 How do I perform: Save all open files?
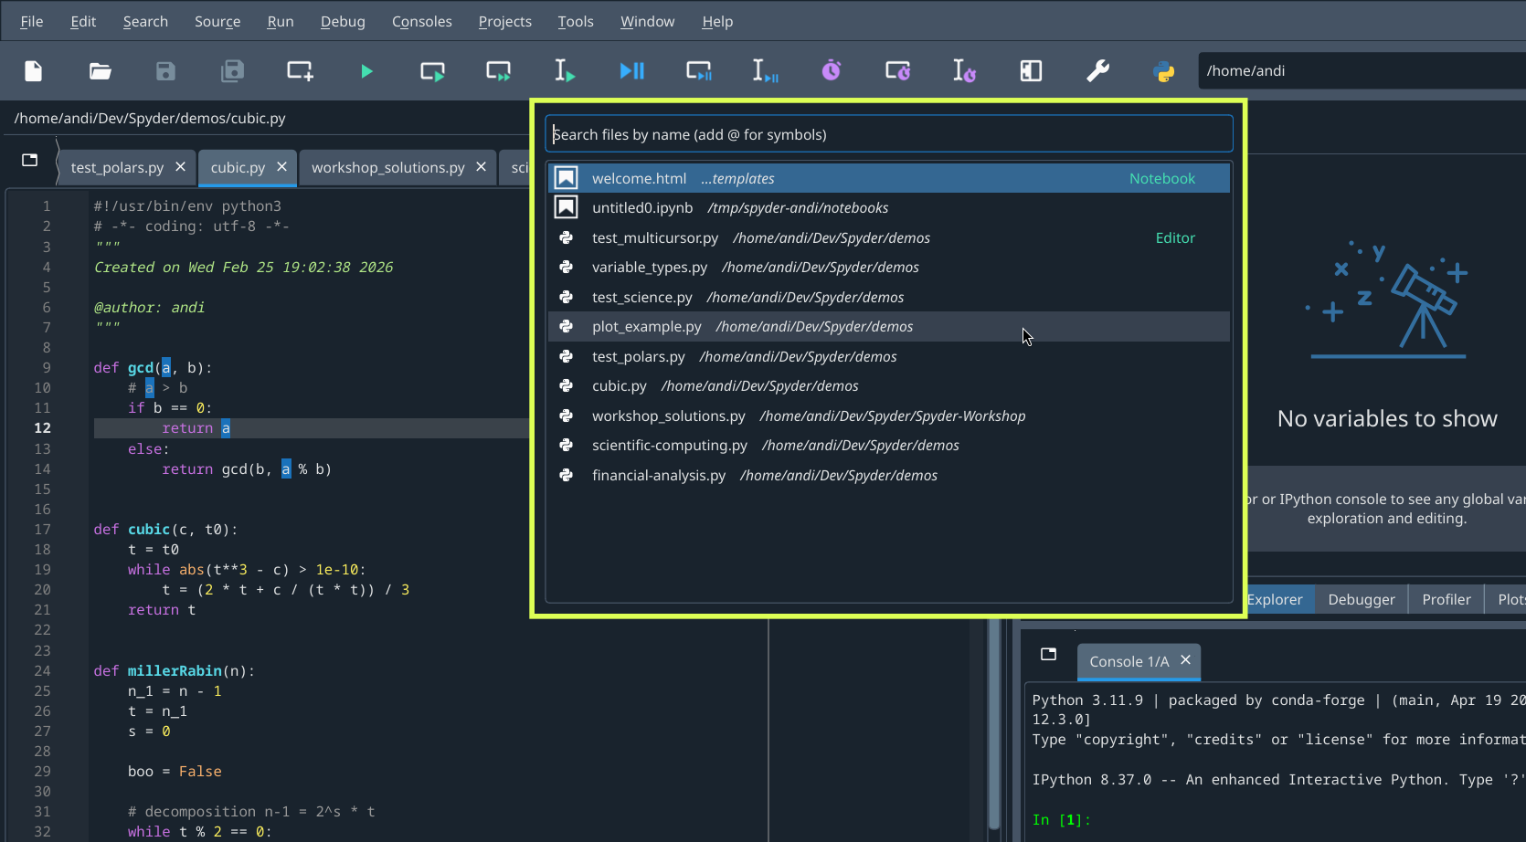(232, 71)
